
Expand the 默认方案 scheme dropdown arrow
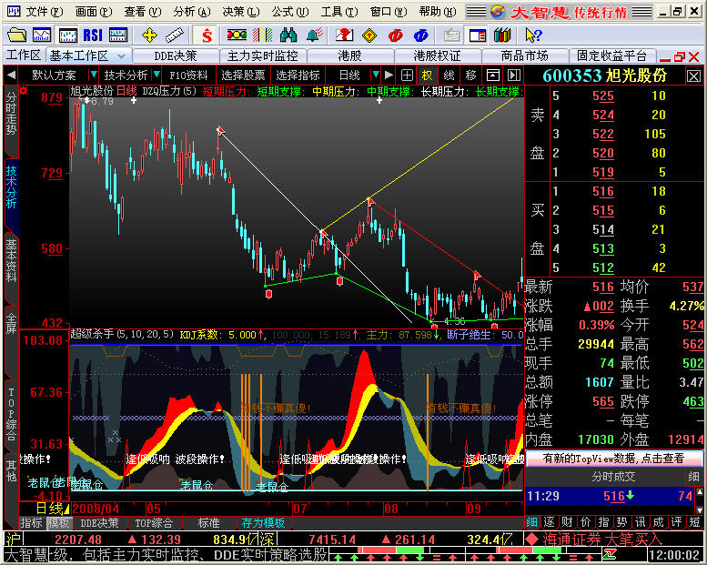click(94, 75)
